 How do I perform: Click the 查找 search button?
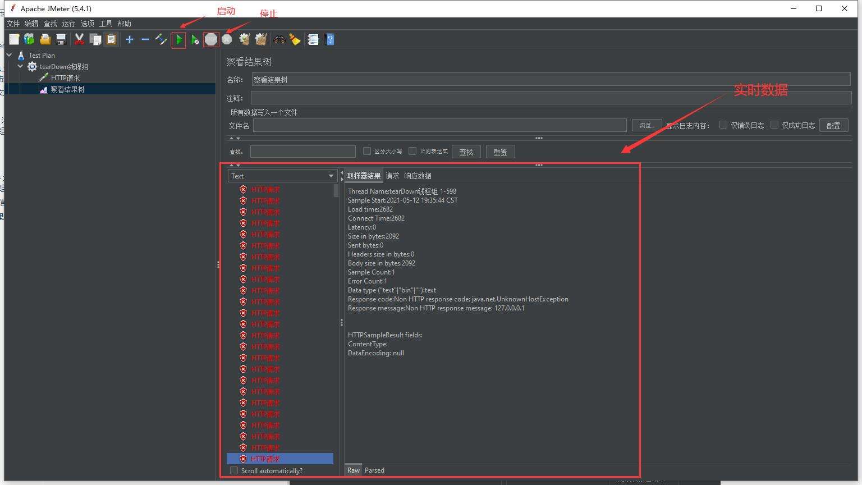(466, 152)
